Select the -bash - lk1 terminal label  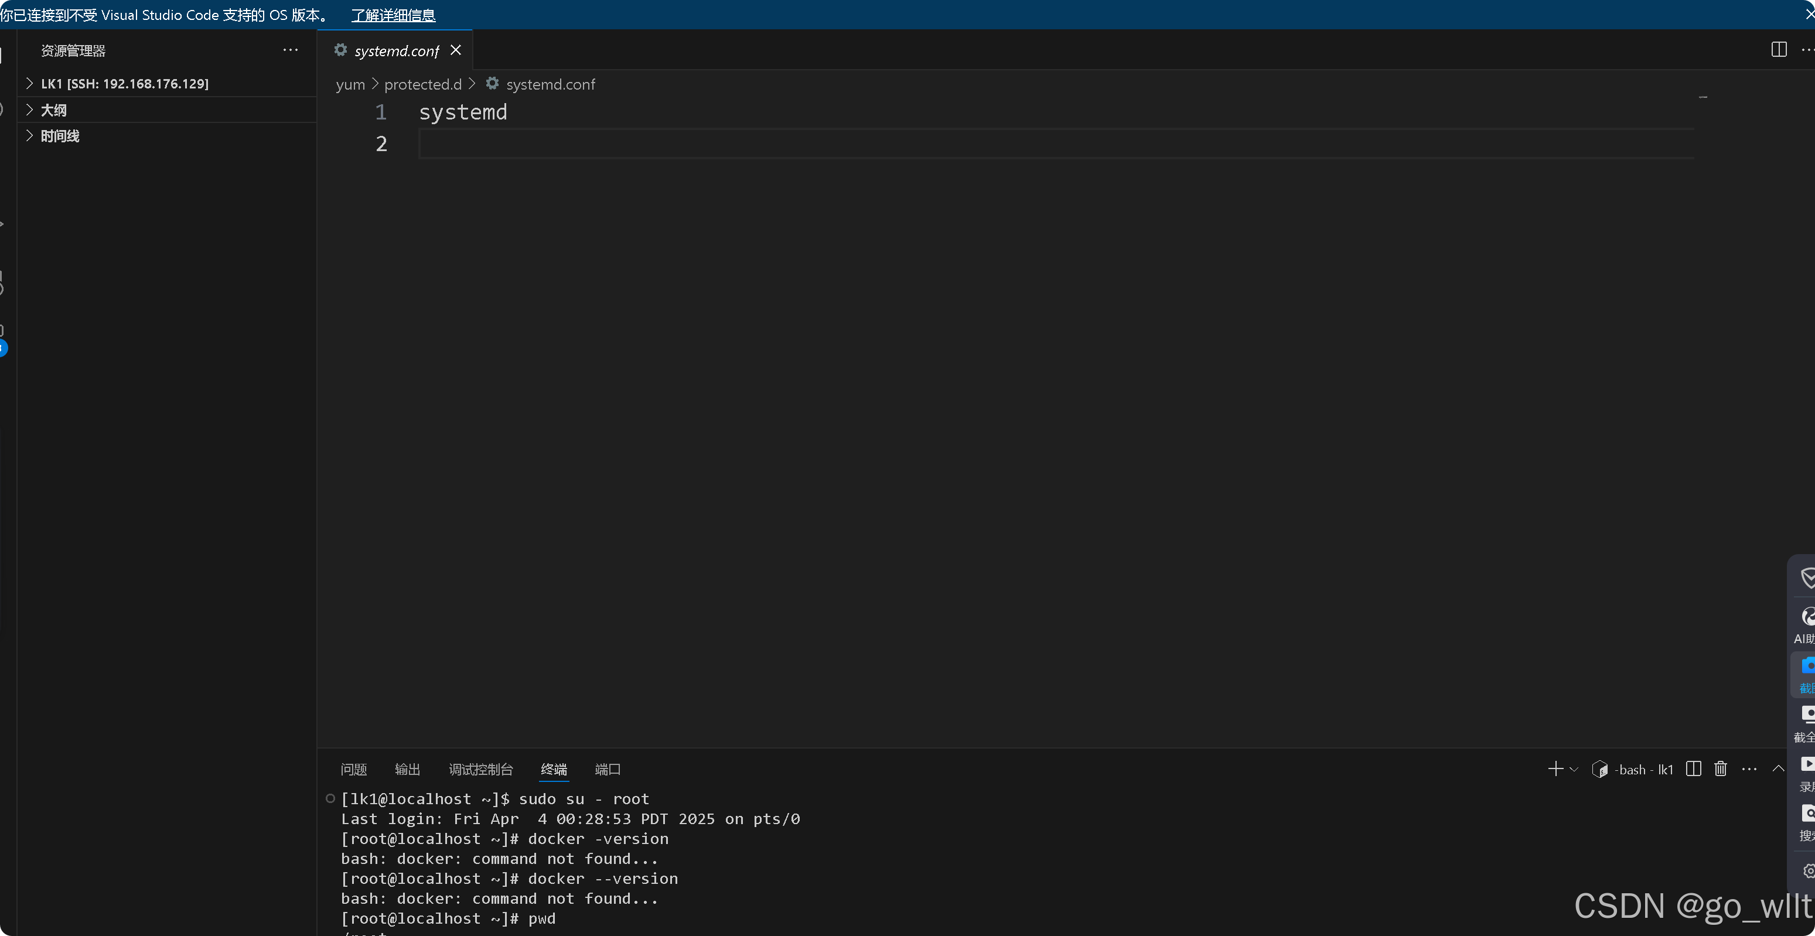point(1643,770)
